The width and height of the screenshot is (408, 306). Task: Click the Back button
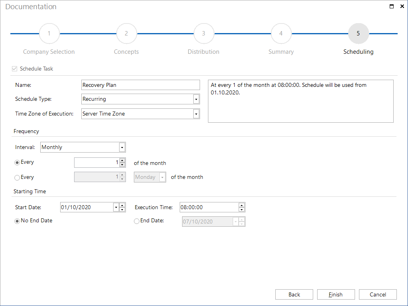click(x=294, y=294)
